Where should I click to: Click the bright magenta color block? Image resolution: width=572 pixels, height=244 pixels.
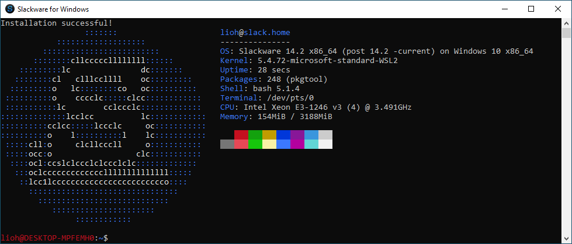click(297, 144)
